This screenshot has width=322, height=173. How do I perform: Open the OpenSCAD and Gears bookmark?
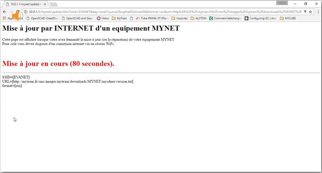point(77,18)
